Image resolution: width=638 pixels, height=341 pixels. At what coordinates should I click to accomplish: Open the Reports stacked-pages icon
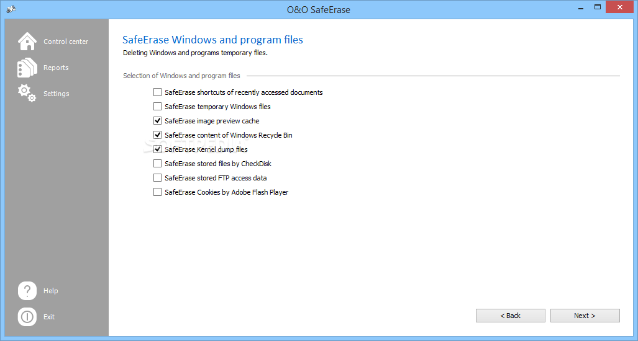[x=27, y=68]
